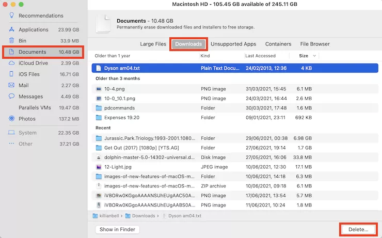Click the Disk Image kind cell
Viewport: 382px width, 238px height.
pos(213,157)
